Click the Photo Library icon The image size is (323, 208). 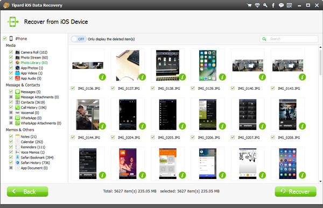[18, 62]
